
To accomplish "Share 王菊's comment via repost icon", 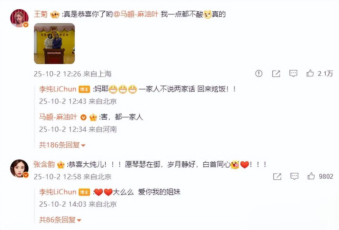I will 276,74.
